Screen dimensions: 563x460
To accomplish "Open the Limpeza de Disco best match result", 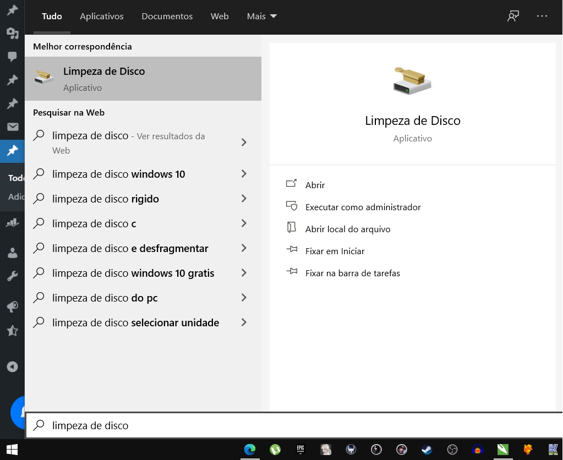I will click(x=143, y=79).
